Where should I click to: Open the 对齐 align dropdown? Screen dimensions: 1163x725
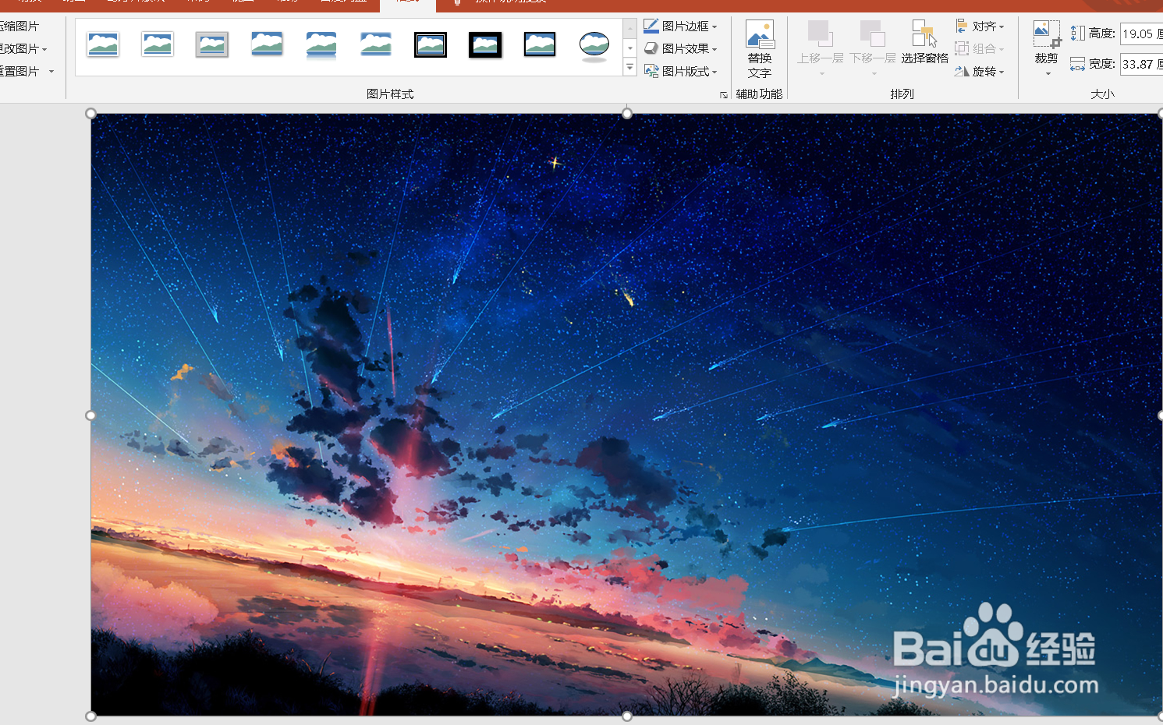(980, 26)
